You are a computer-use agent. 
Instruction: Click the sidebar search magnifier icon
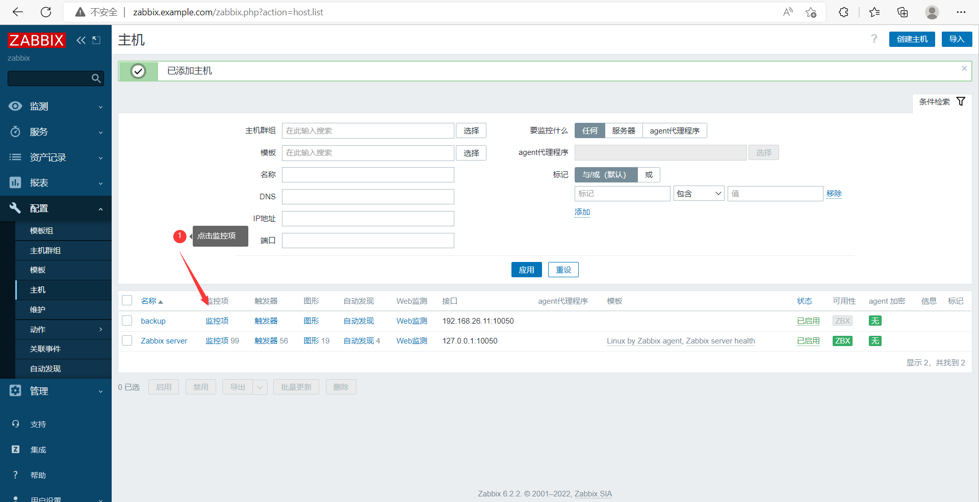click(x=96, y=78)
